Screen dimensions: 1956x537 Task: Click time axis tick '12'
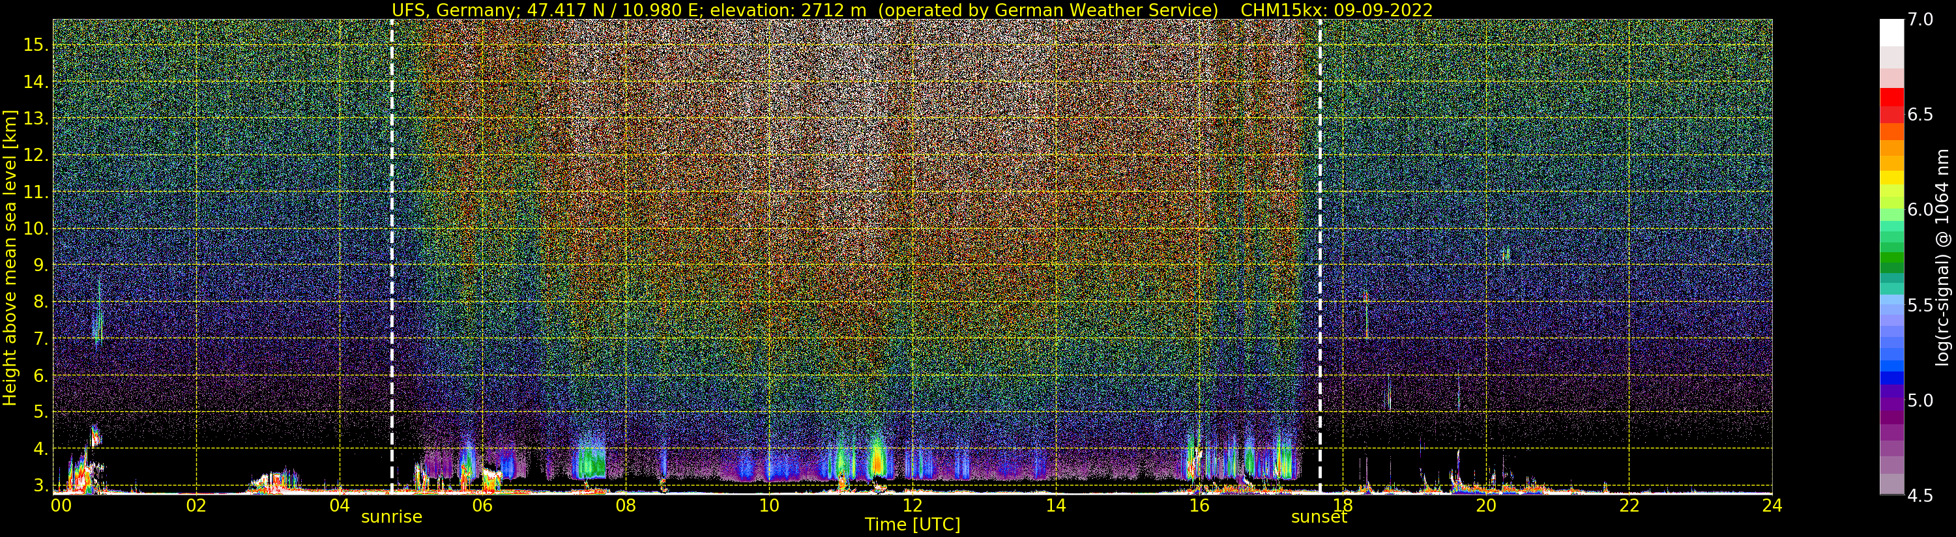pyautogui.click(x=912, y=505)
